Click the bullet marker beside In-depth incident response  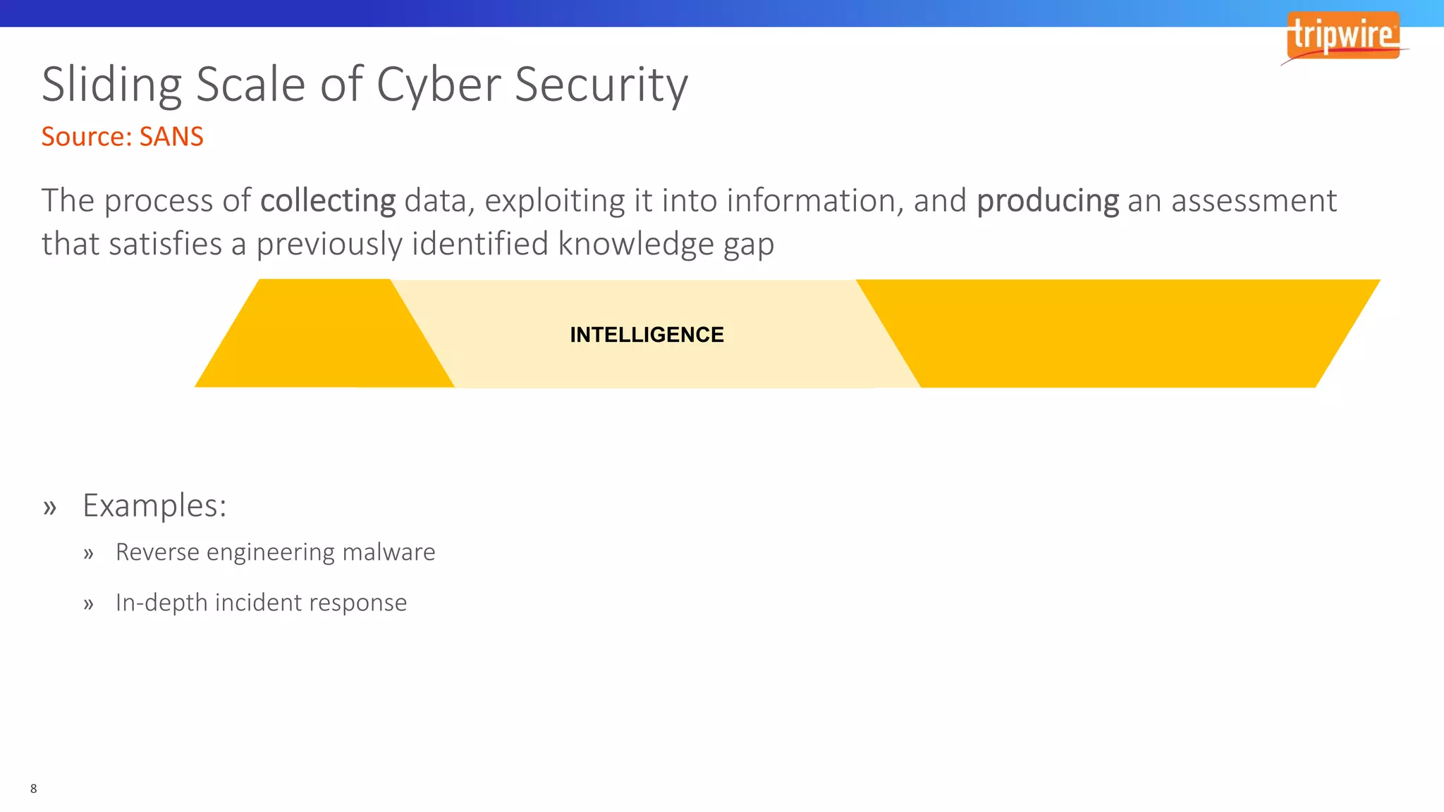click(x=88, y=604)
